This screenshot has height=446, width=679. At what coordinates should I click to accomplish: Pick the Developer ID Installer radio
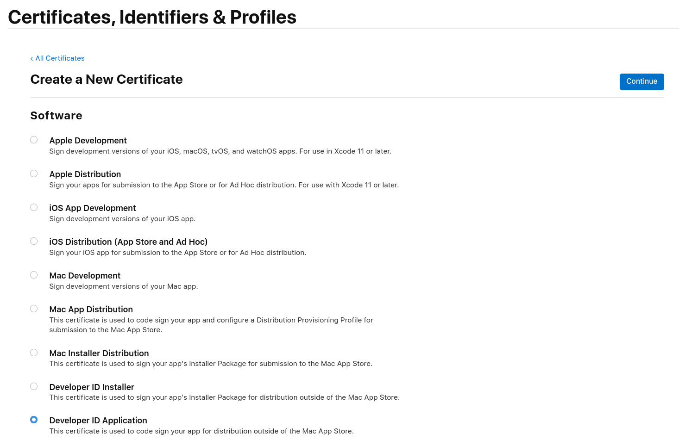34,386
